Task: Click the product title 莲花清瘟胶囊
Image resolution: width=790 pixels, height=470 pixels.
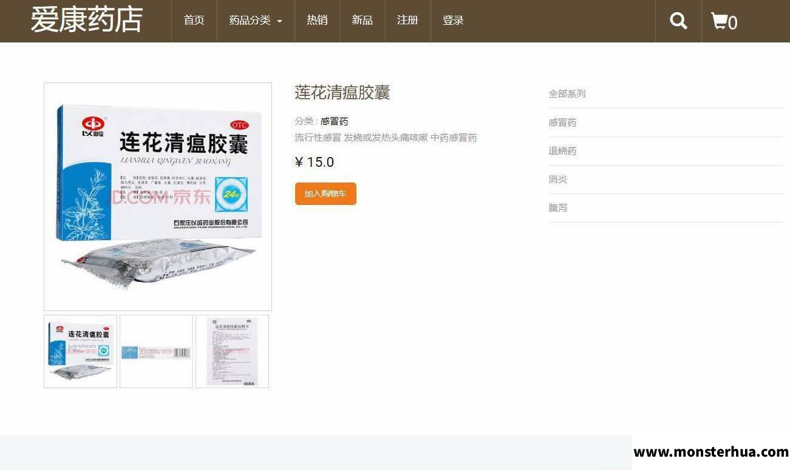Action: click(342, 93)
